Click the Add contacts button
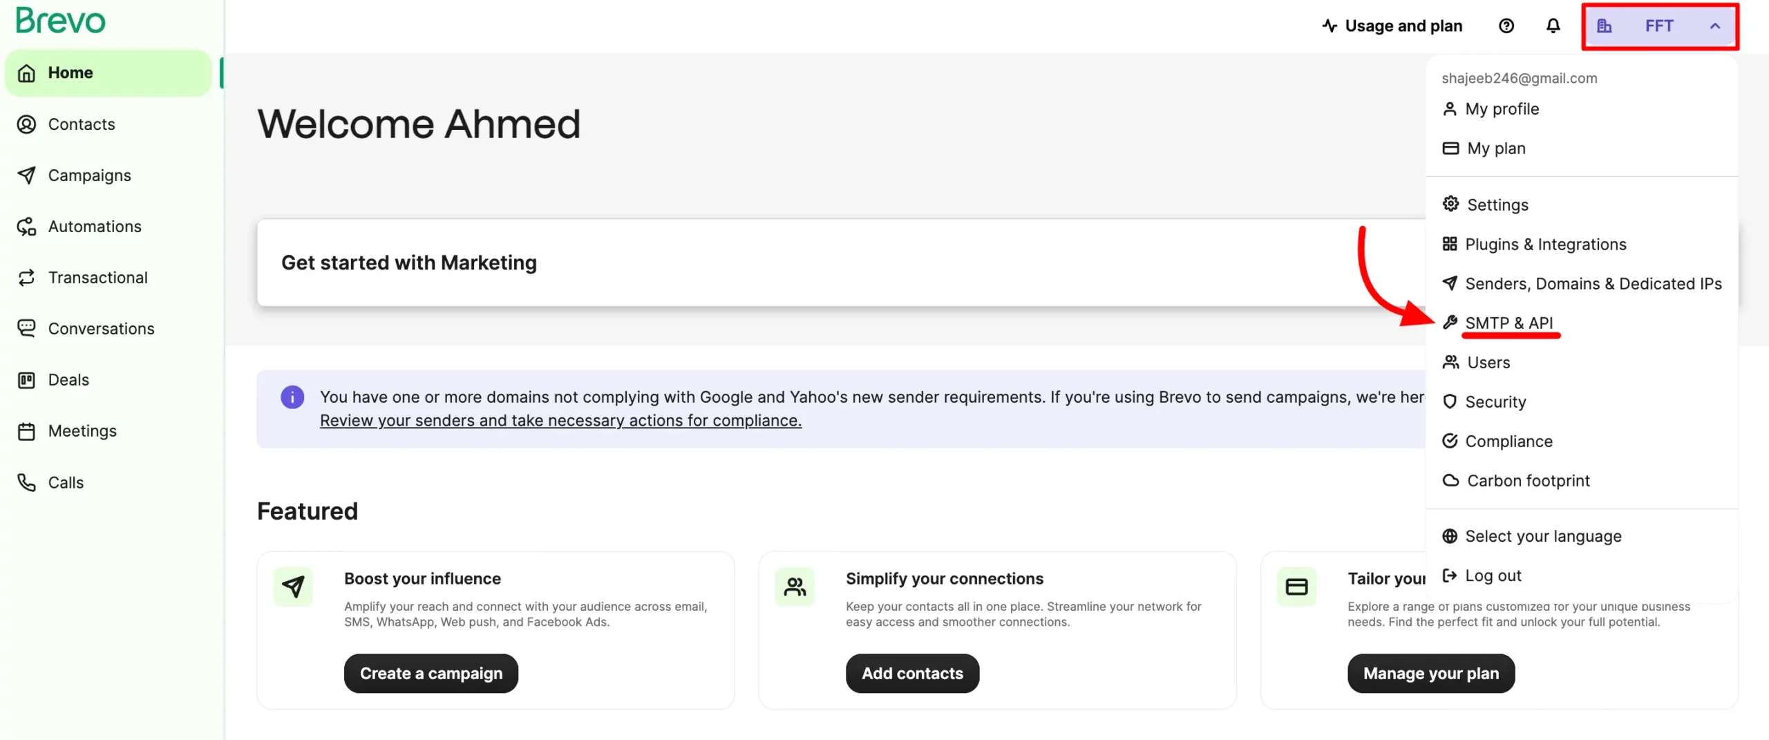Image resolution: width=1769 pixels, height=740 pixels. click(x=912, y=674)
